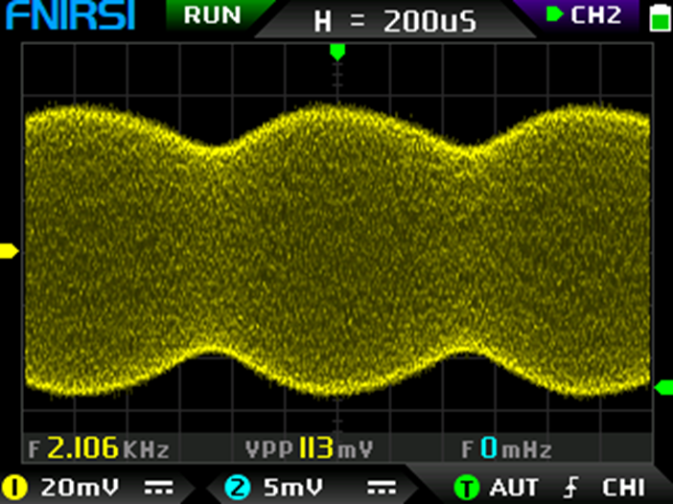Click the F 2.106KHz frequency readout
This screenshot has height=504, width=673.
(99, 448)
